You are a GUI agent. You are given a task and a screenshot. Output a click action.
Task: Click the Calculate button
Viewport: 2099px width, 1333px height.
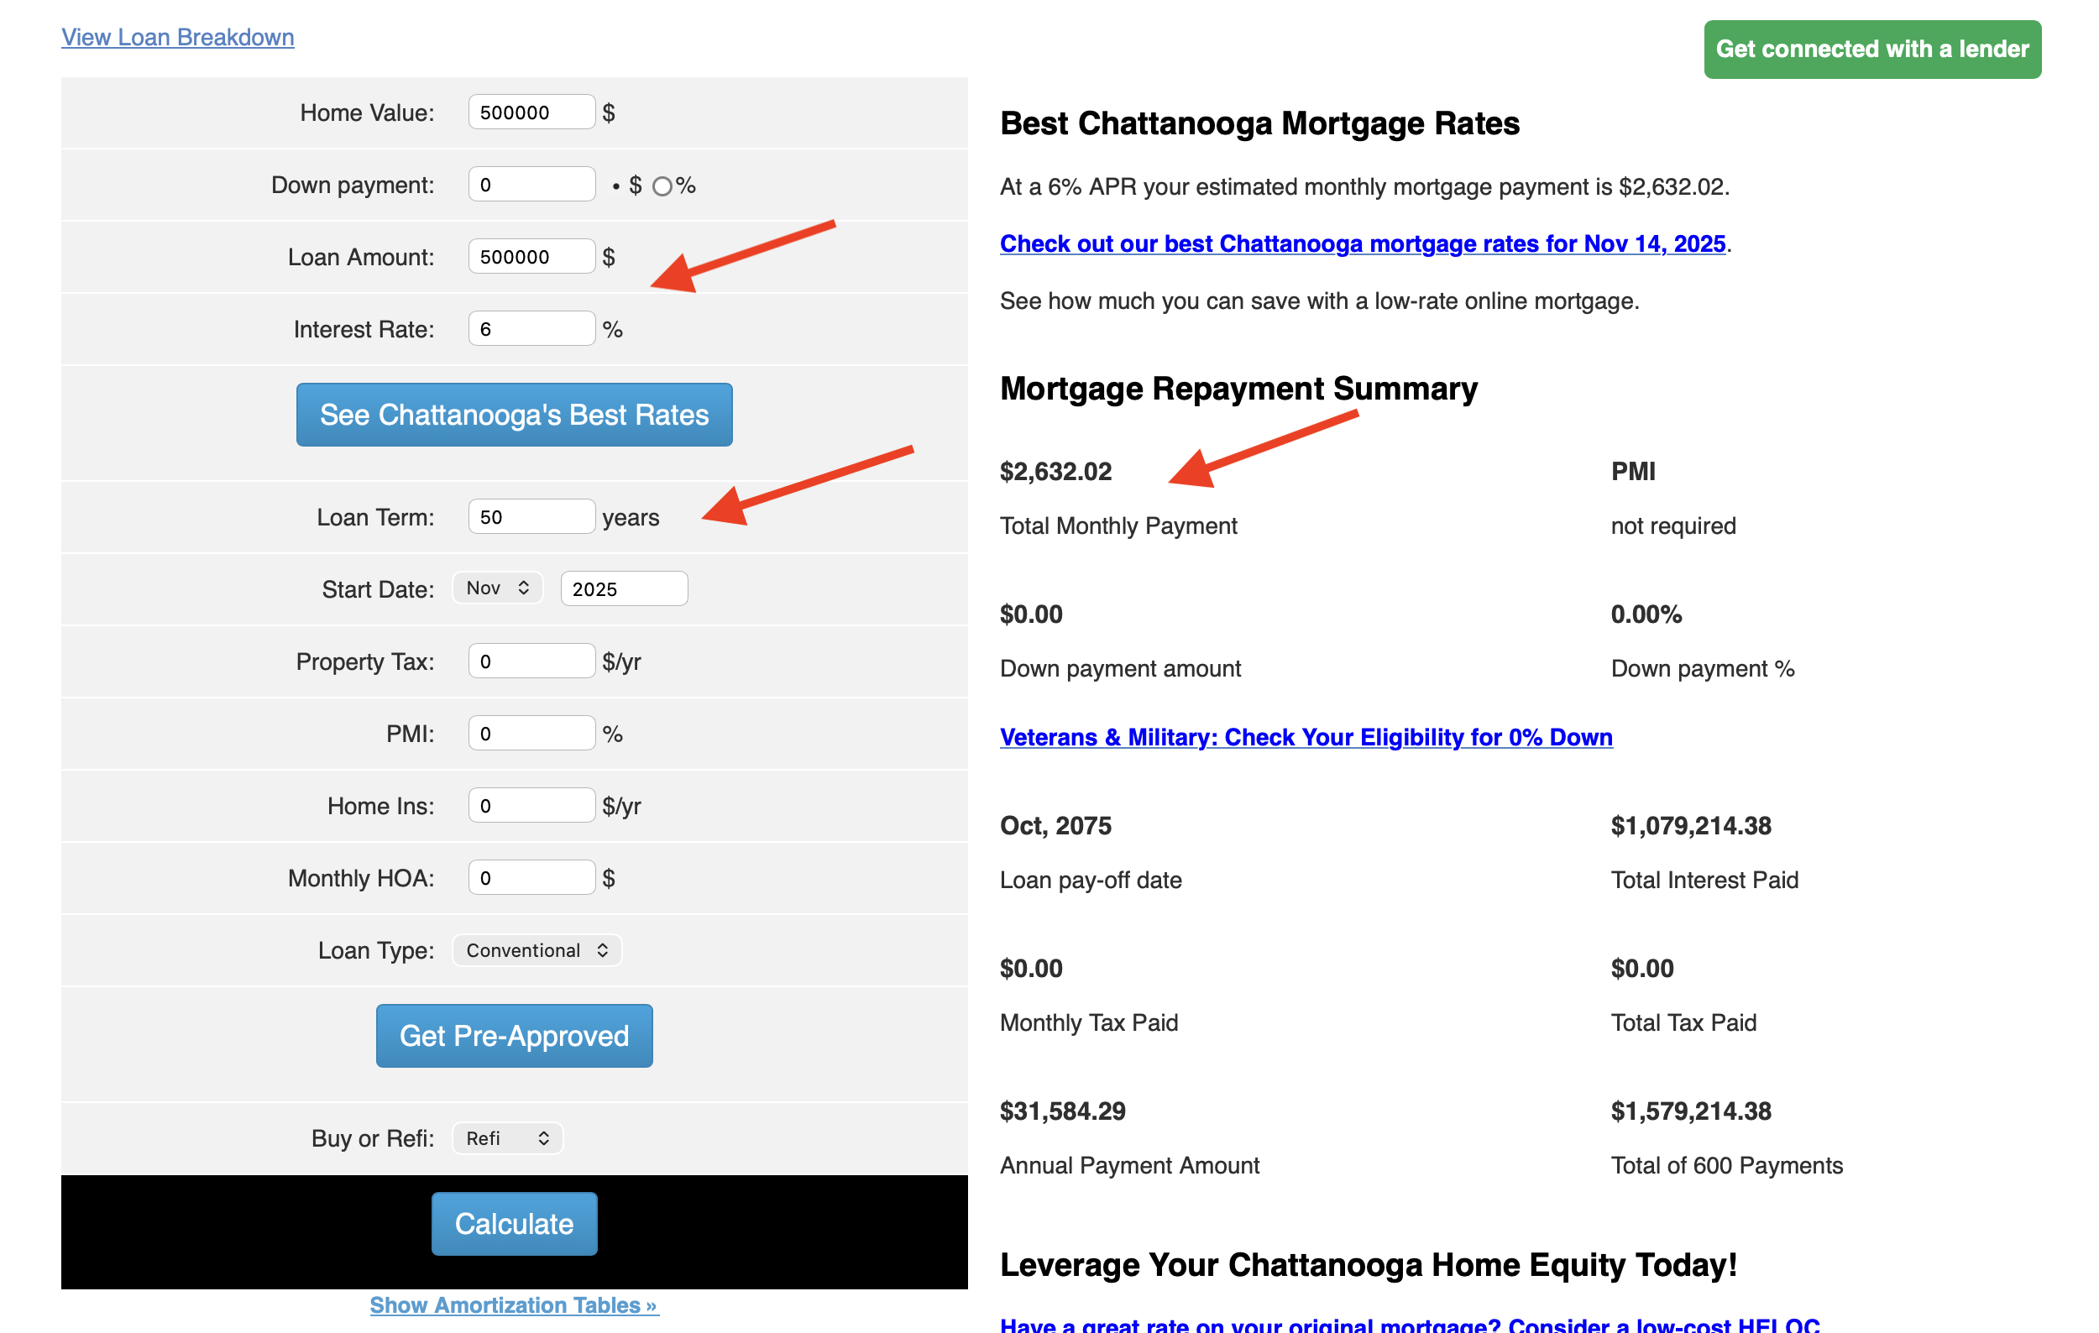(515, 1224)
